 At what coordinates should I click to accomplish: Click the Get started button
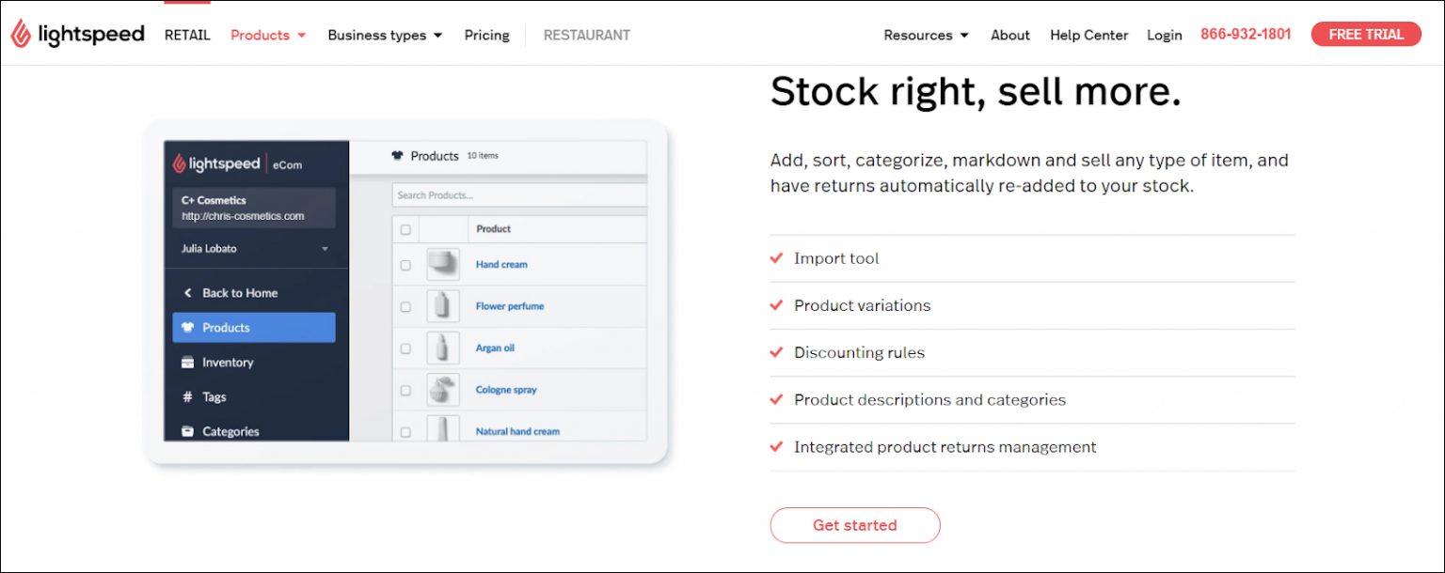(x=854, y=525)
